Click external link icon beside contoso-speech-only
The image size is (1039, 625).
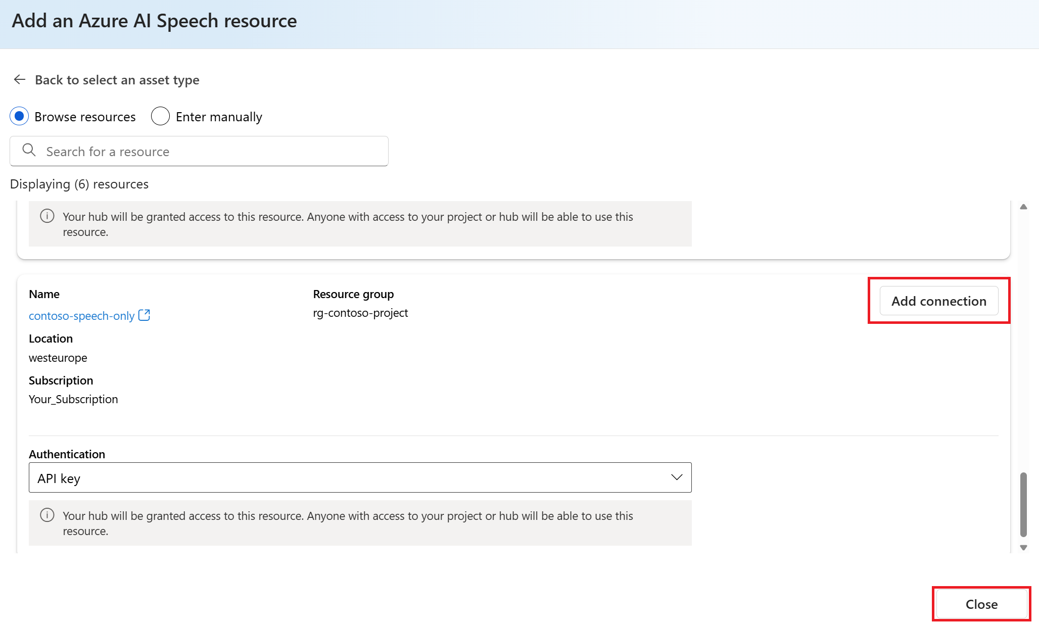pos(144,315)
